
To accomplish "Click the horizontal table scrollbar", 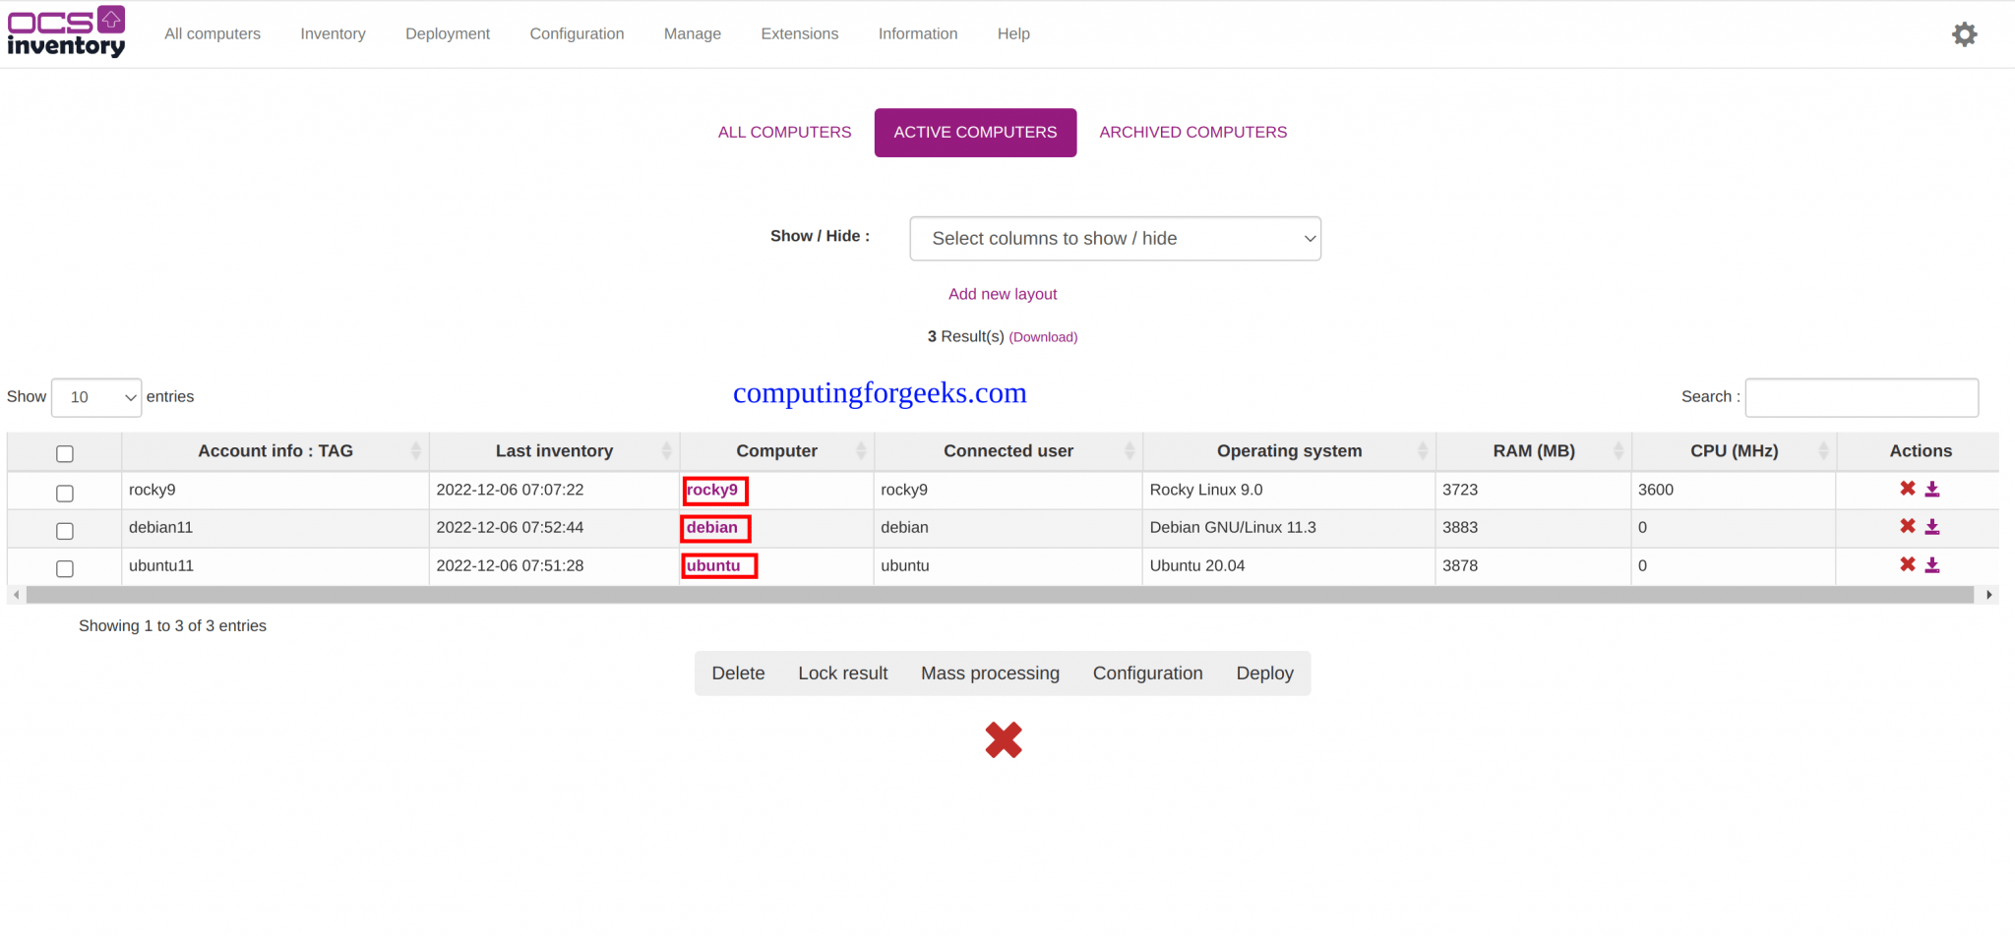I will click(x=999, y=595).
